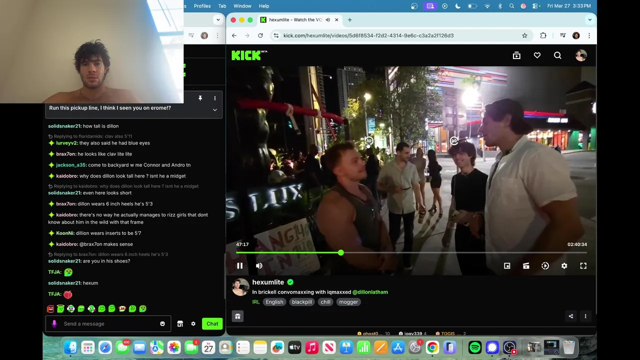Open the Window menu in menu bar
640x360 pixels.
point(242,6)
